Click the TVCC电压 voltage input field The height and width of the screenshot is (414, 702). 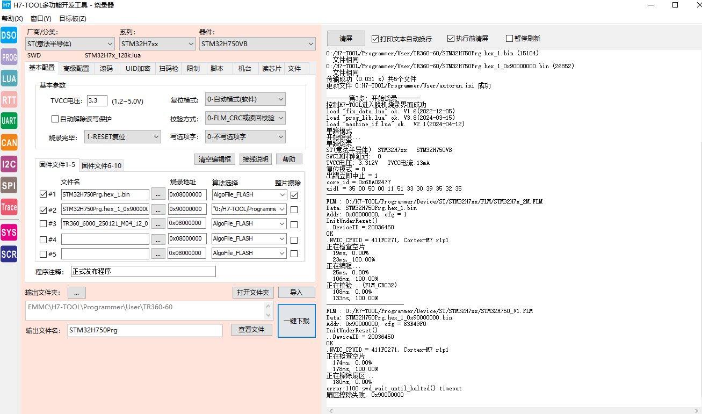click(x=97, y=100)
